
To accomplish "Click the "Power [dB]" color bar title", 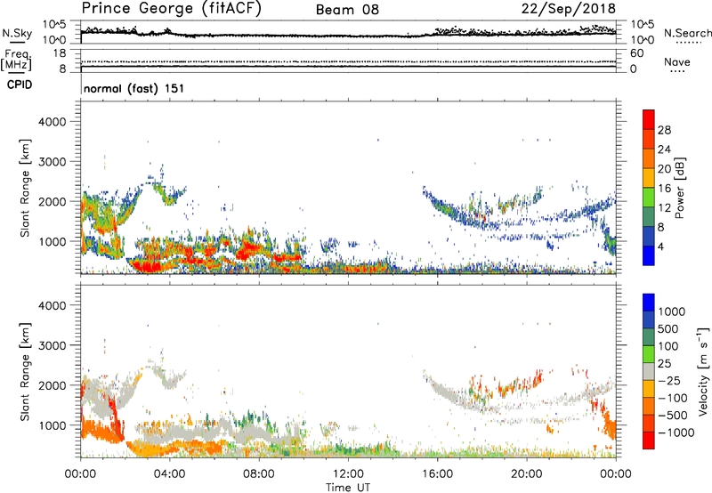I will pyautogui.click(x=680, y=188).
